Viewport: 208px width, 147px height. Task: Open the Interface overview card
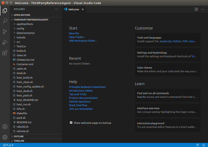coord(168,110)
